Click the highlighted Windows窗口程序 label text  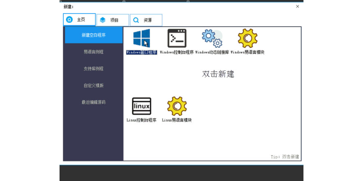pos(142,52)
